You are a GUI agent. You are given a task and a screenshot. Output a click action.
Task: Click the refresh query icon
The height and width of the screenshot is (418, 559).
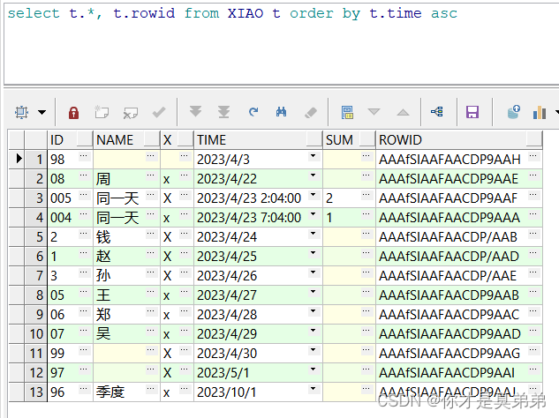point(253,112)
